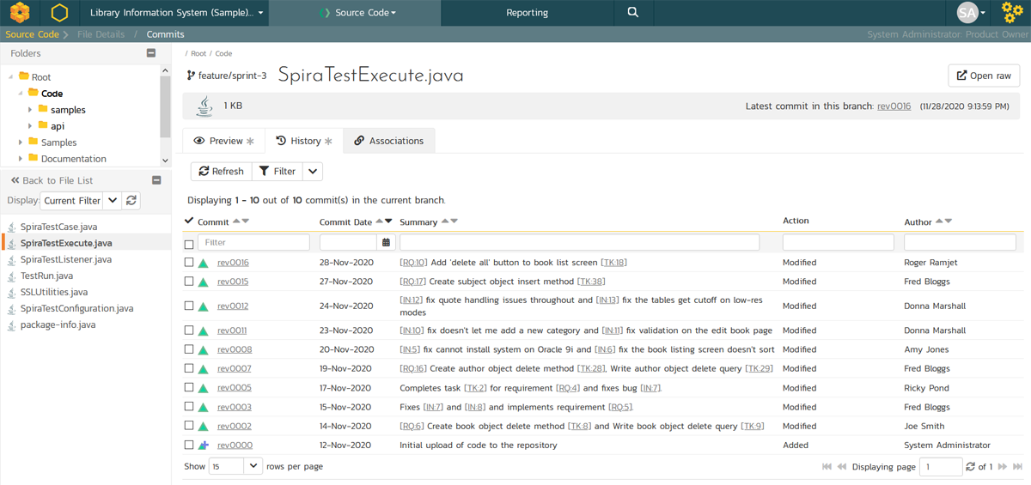This screenshot has height=485, width=1031.
Task: Open the rows per page dropdown
Action: [x=253, y=466]
